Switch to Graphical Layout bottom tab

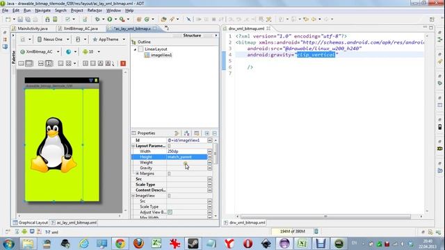coord(31,223)
